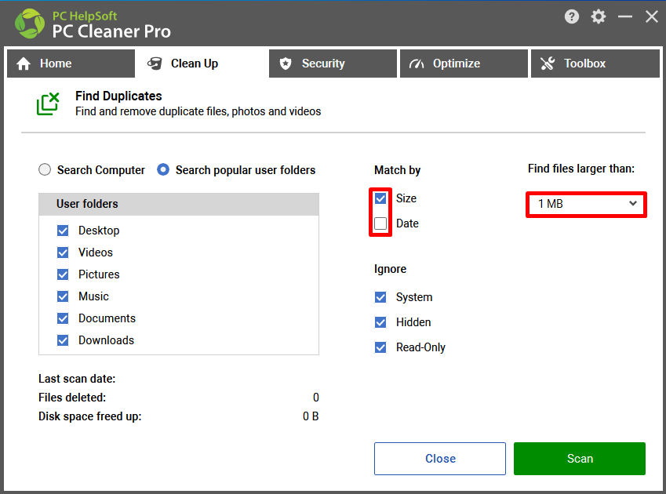Click the Toolbox wrench icon
Screen dimensions: 666x494
548,64
